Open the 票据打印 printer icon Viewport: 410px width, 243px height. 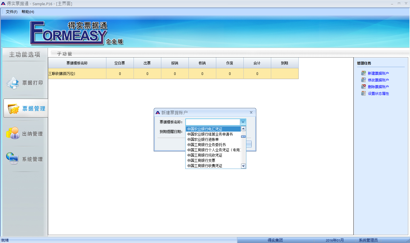pos(13,83)
